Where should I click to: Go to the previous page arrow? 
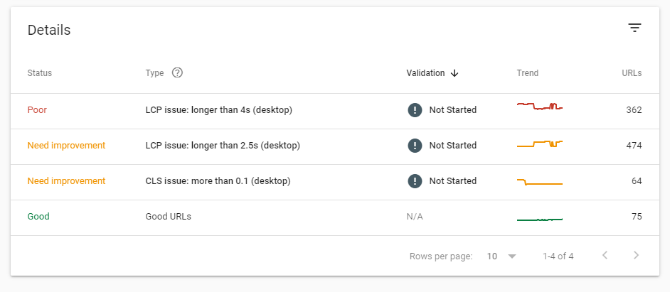[x=605, y=255]
